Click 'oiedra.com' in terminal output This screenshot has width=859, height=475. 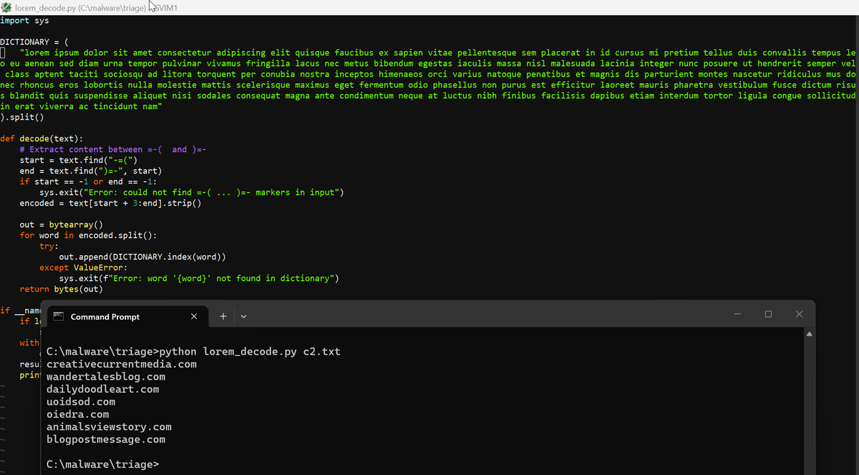click(77, 414)
